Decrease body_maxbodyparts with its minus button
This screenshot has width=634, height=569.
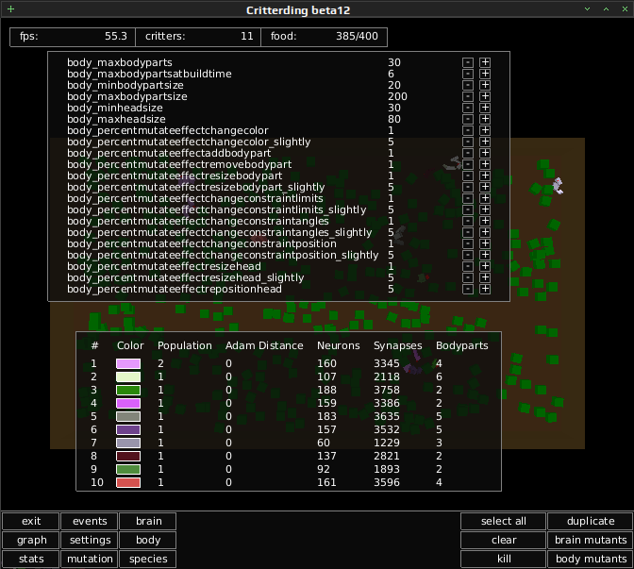468,62
